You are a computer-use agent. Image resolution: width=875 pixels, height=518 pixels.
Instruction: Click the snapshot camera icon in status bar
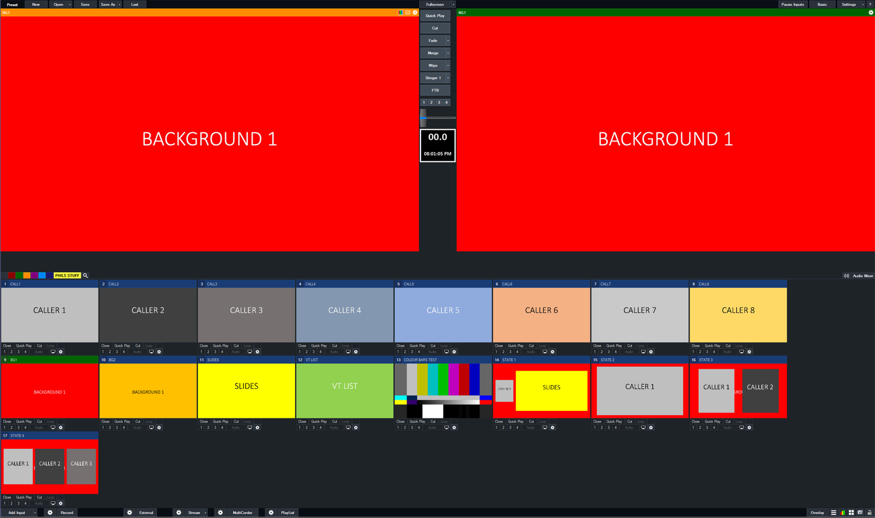point(859,513)
